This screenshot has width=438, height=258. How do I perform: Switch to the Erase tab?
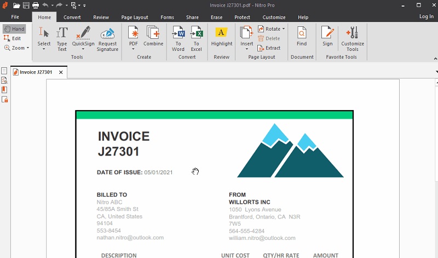[216, 18]
